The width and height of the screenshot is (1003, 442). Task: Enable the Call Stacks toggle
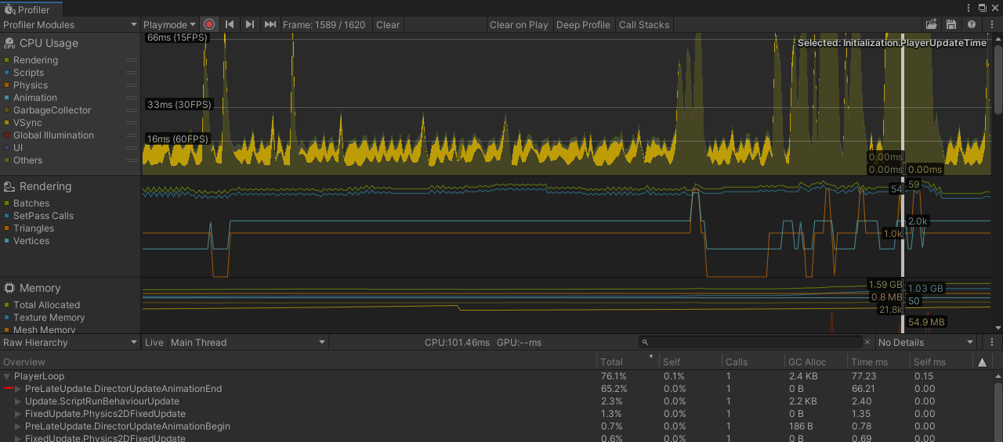click(x=644, y=25)
